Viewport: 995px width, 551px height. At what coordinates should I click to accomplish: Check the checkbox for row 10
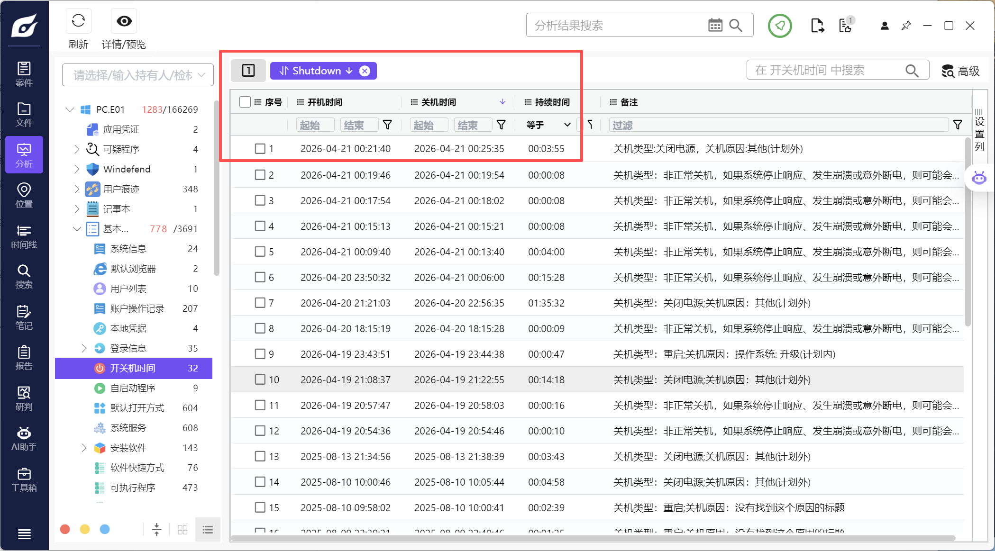[260, 379]
